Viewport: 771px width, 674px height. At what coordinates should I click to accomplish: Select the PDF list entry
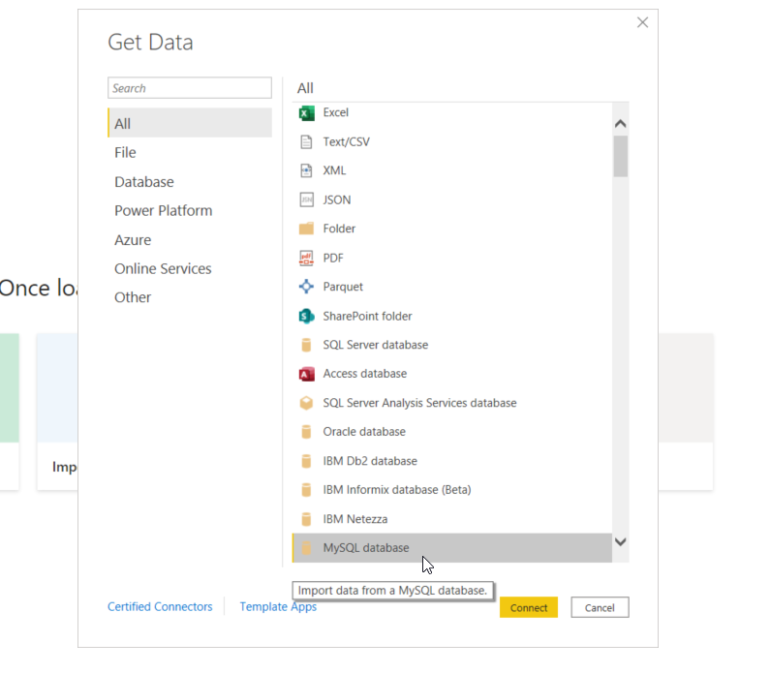click(452, 258)
